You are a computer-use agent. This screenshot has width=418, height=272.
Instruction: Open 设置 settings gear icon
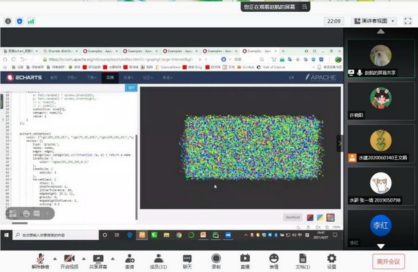[332, 262]
